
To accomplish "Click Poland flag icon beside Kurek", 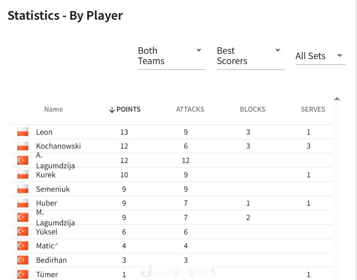I will pyautogui.click(x=23, y=174).
